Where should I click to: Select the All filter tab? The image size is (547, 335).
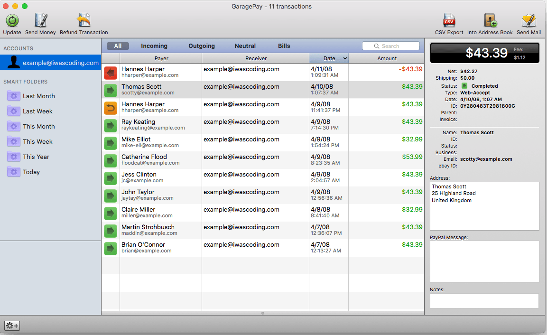point(118,46)
